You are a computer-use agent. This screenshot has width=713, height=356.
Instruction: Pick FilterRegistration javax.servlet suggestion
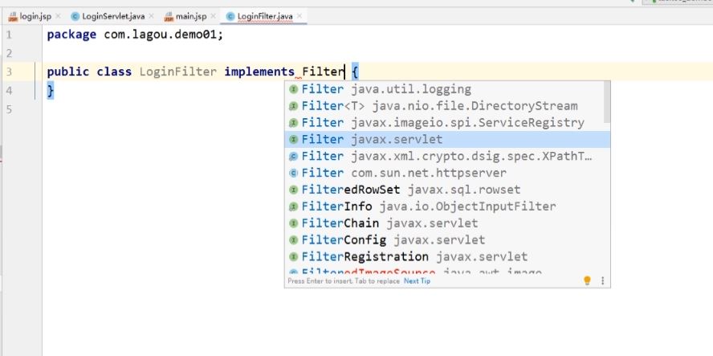447,257
